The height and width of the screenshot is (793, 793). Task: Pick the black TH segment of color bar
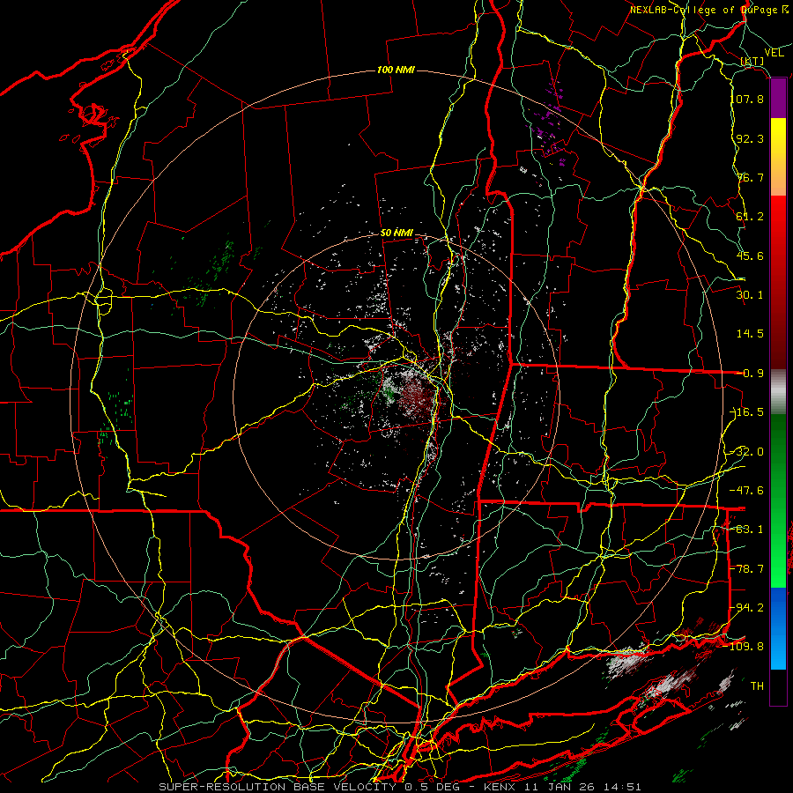(x=778, y=687)
